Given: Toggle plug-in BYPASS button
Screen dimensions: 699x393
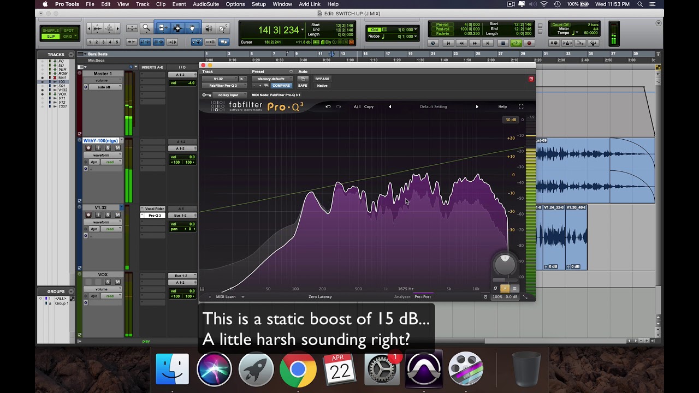Looking at the screenshot, I should click(x=322, y=79).
